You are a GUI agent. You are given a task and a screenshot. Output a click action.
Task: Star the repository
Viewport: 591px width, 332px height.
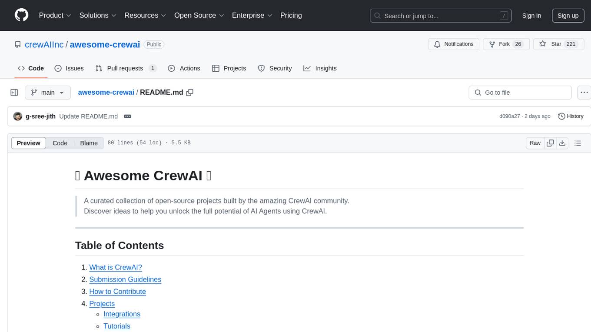click(558, 44)
